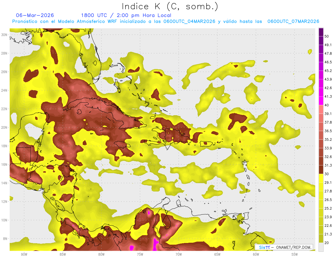Click the colorbar value '21.3'

328,234
